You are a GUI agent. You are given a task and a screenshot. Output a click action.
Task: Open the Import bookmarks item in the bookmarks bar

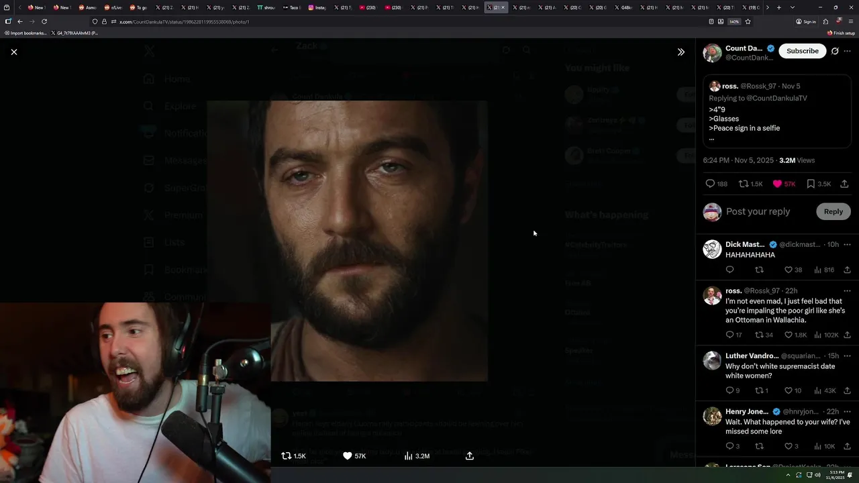[x=26, y=33]
